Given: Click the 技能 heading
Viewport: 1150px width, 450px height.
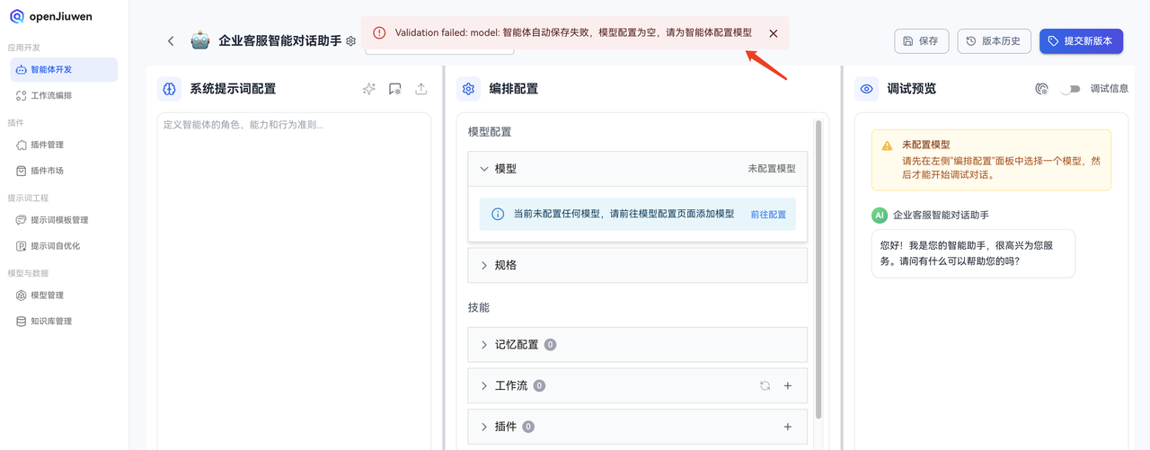Looking at the screenshot, I should [x=479, y=307].
